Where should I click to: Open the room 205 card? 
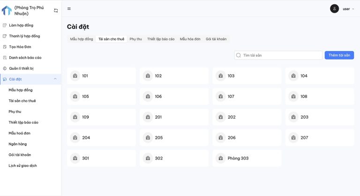point(174,138)
